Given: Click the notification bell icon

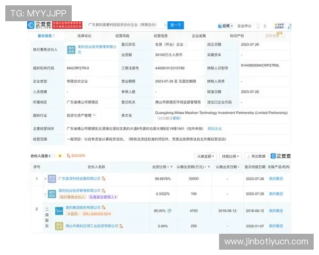Looking at the screenshot, I should coord(265,26).
